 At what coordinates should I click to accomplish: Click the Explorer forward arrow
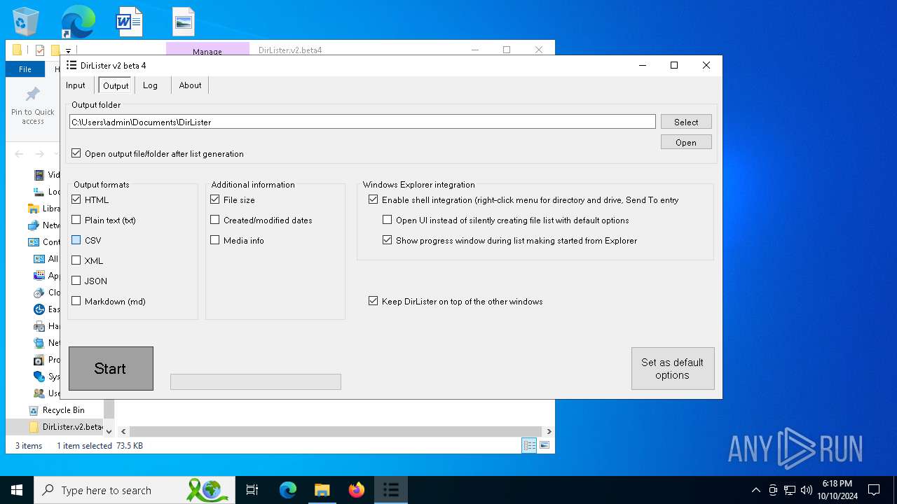40,154
